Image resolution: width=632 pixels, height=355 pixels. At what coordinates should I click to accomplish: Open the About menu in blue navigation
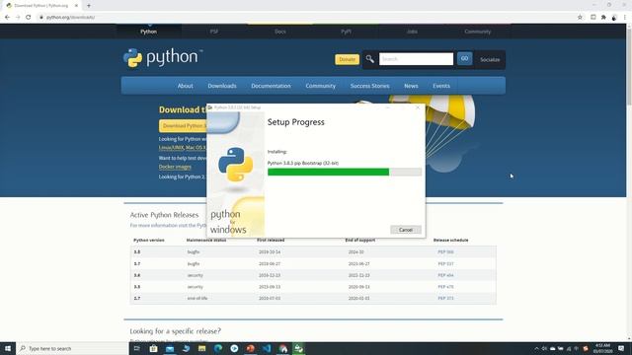pos(185,86)
